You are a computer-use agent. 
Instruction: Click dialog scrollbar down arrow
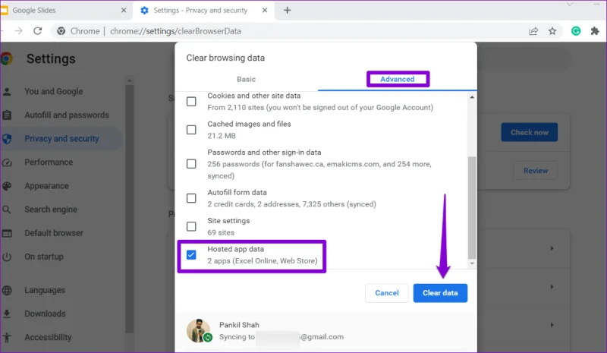pos(472,263)
